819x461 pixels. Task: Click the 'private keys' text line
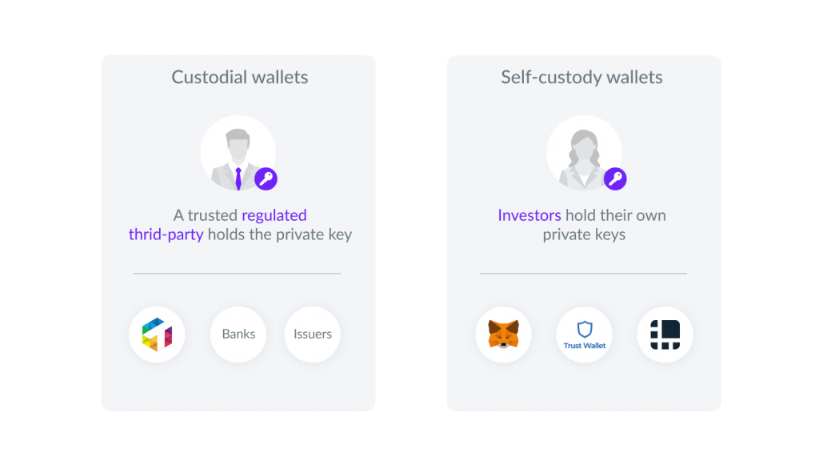584,235
